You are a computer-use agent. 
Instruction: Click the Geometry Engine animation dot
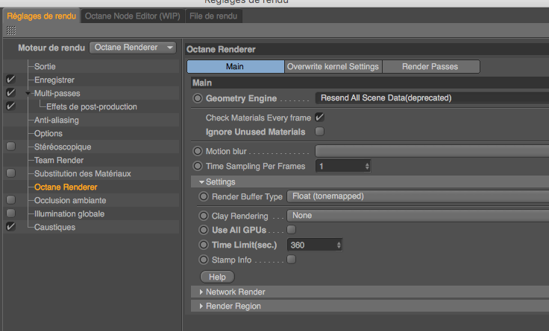coord(198,97)
